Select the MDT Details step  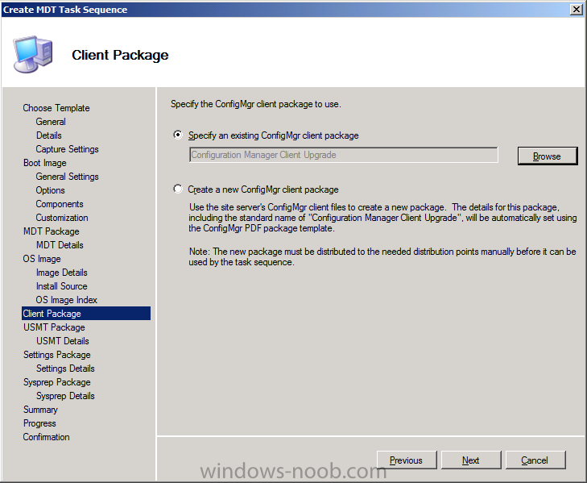[x=60, y=245]
